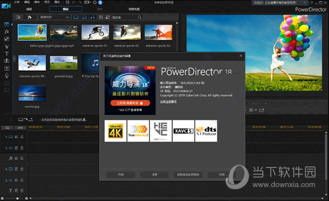Lock the title track
Screen dimensions: 329x201
point(22,190)
